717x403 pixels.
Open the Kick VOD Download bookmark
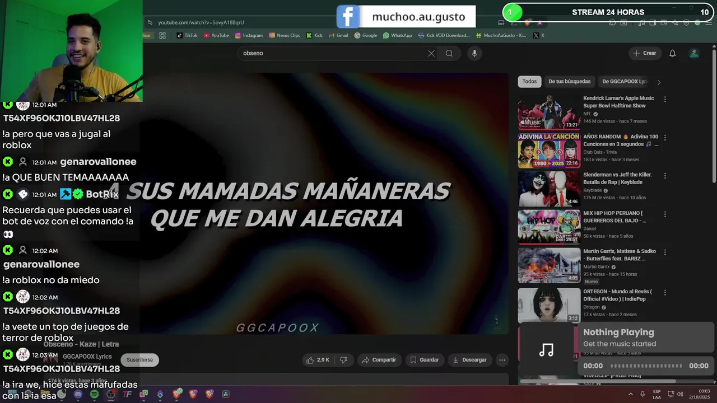[x=444, y=35]
